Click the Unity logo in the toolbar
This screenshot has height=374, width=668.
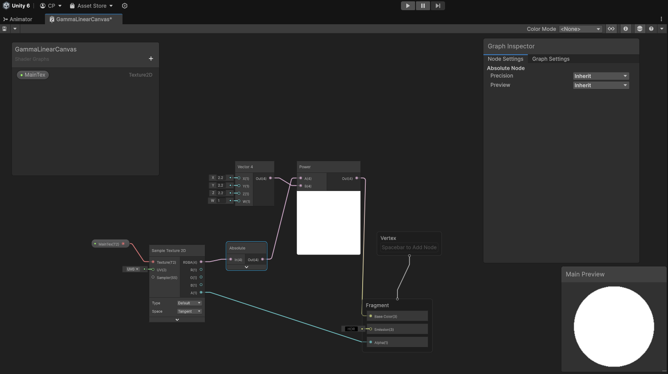[x=6, y=5]
